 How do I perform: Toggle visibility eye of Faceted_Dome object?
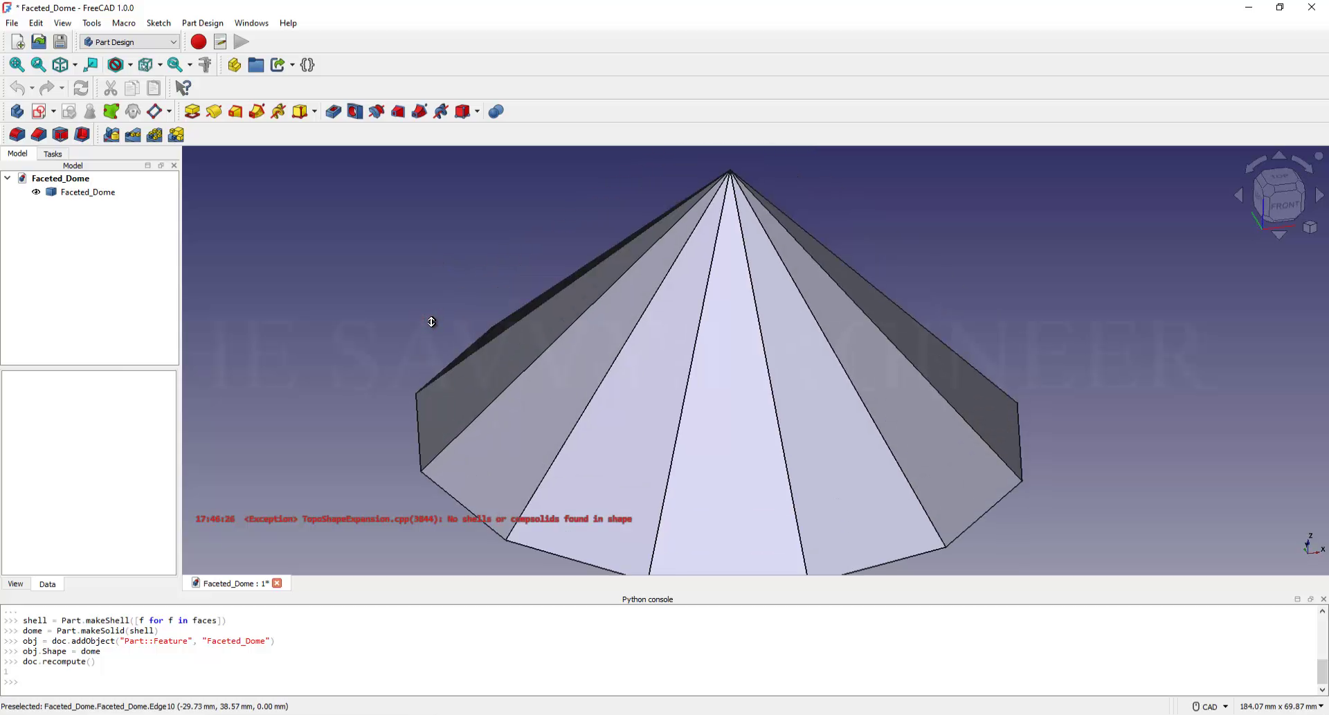[x=36, y=192]
